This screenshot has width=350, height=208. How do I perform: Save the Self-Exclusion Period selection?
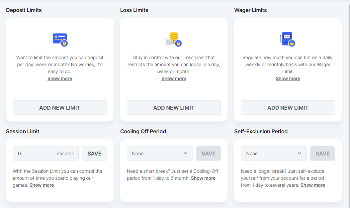pyautogui.click(x=322, y=154)
